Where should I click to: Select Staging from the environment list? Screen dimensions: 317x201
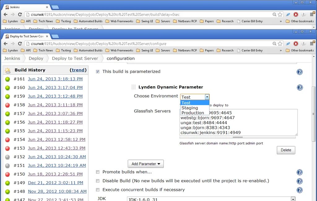(195, 108)
